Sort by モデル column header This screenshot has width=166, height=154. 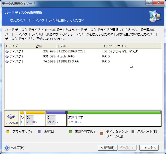click(x=79, y=46)
